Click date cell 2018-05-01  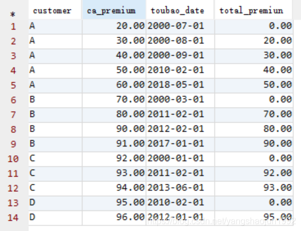click(180, 86)
